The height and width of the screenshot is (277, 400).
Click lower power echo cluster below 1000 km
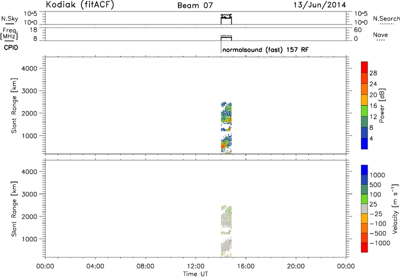(226, 143)
